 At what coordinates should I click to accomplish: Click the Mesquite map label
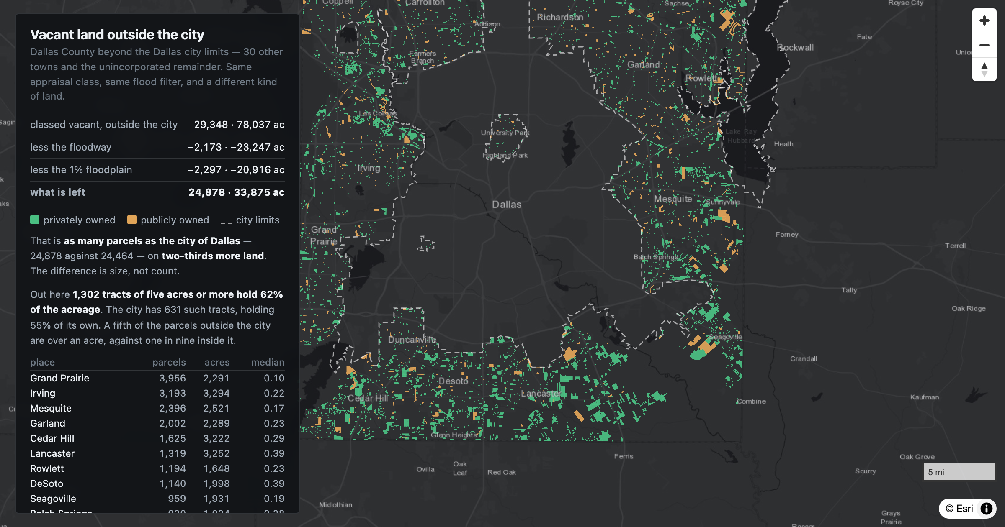click(x=673, y=199)
